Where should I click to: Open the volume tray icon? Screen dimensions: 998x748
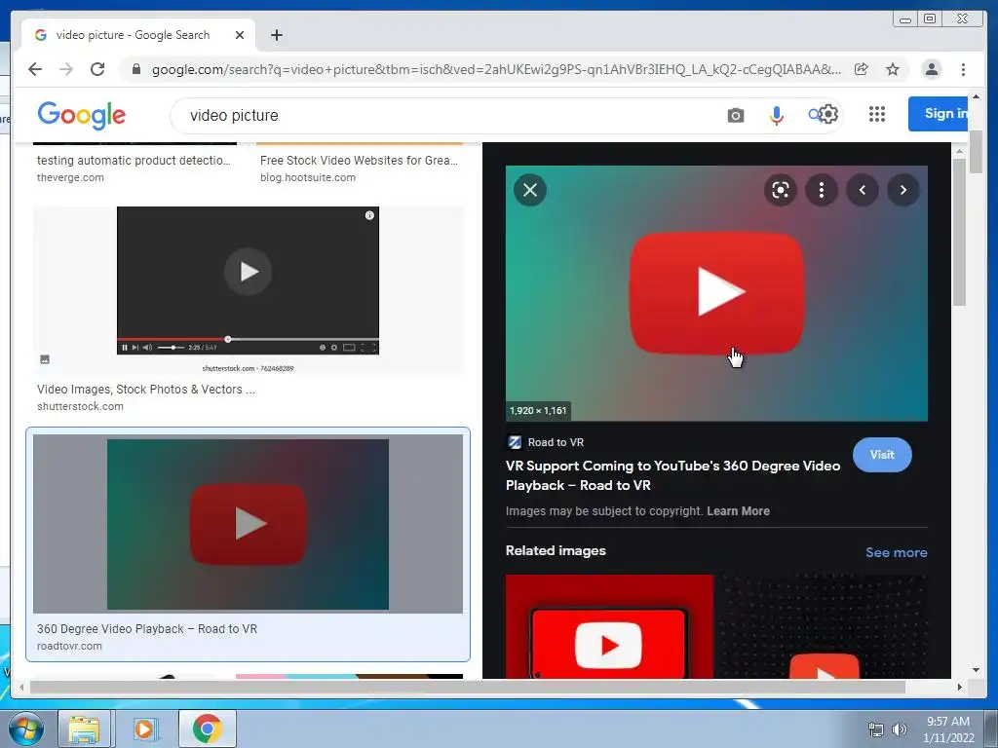click(x=900, y=729)
